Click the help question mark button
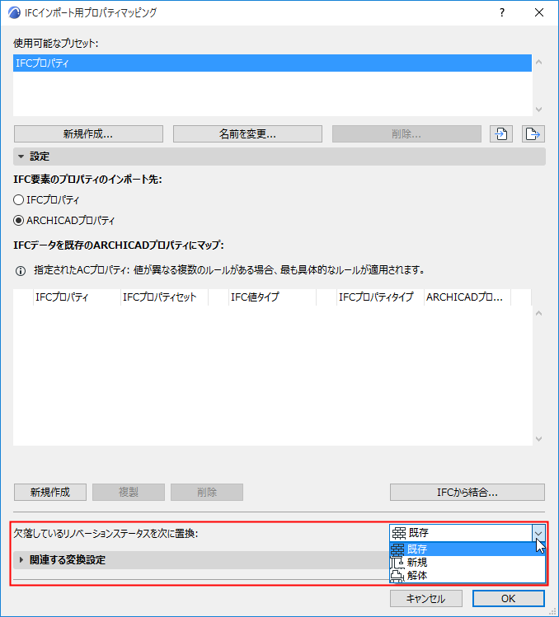The height and width of the screenshot is (617, 559). pos(502,12)
